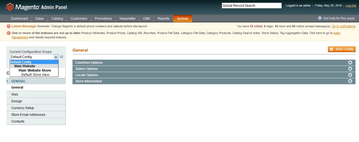The height and width of the screenshot is (142, 359).
Task: Select General in the sidebar
Action: (x=36, y=87)
